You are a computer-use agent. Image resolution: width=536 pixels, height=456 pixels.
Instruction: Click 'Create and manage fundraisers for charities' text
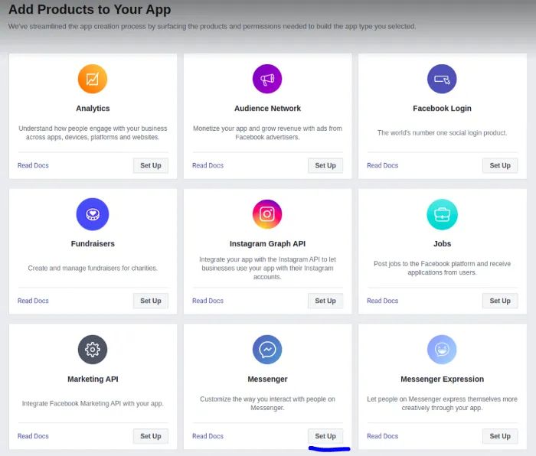tap(93, 268)
